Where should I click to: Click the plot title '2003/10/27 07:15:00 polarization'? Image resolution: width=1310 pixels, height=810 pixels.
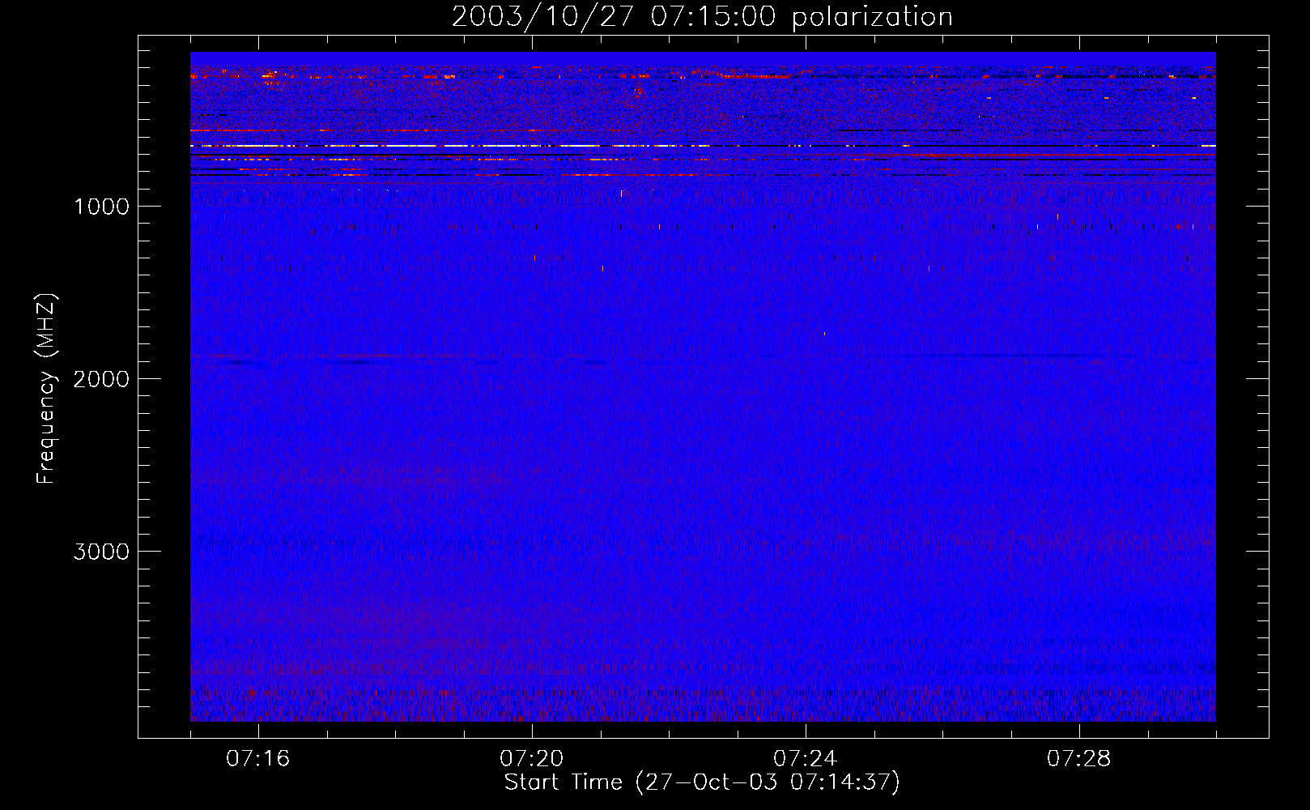point(702,17)
